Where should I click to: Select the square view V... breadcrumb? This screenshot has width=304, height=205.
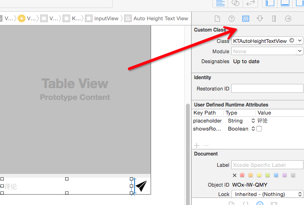click(x=50, y=18)
